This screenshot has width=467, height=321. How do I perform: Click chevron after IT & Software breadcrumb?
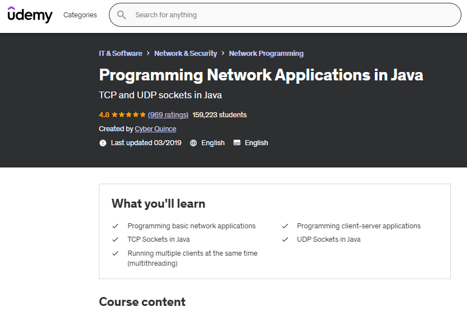click(148, 54)
